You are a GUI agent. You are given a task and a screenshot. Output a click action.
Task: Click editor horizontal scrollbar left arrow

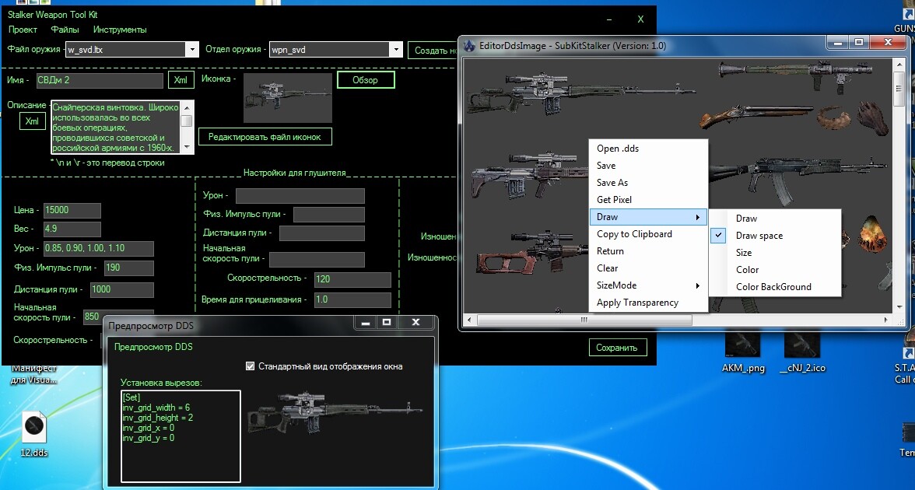(x=469, y=320)
